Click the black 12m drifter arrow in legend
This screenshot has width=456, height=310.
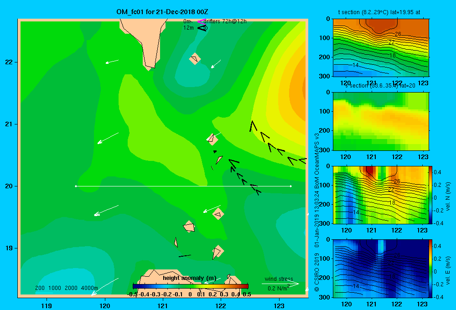click(202, 28)
